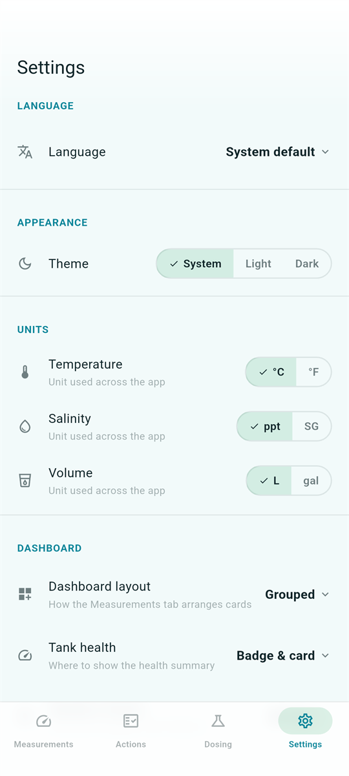Image resolution: width=349 pixels, height=776 pixels.
Task: Open the Tank health Badge & card dropdown
Action: click(283, 656)
